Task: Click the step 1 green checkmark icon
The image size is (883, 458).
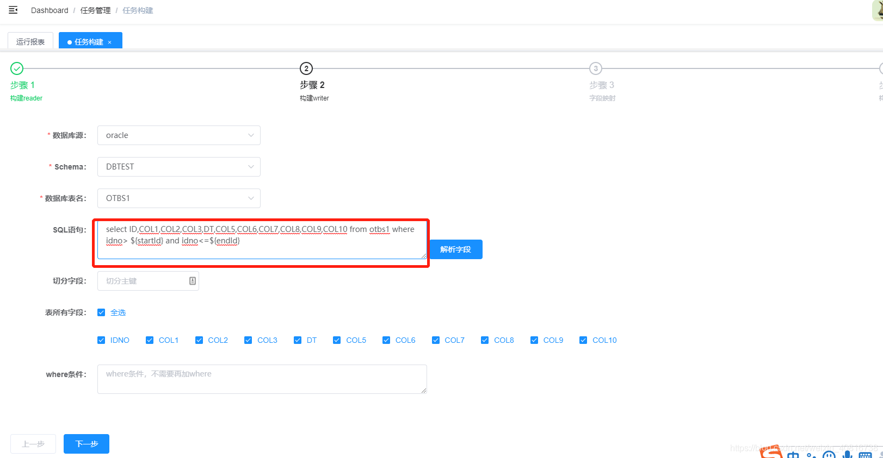Action: [x=17, y=68]
